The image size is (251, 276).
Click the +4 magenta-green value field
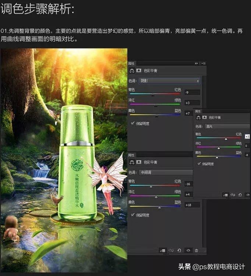(188, 194)
